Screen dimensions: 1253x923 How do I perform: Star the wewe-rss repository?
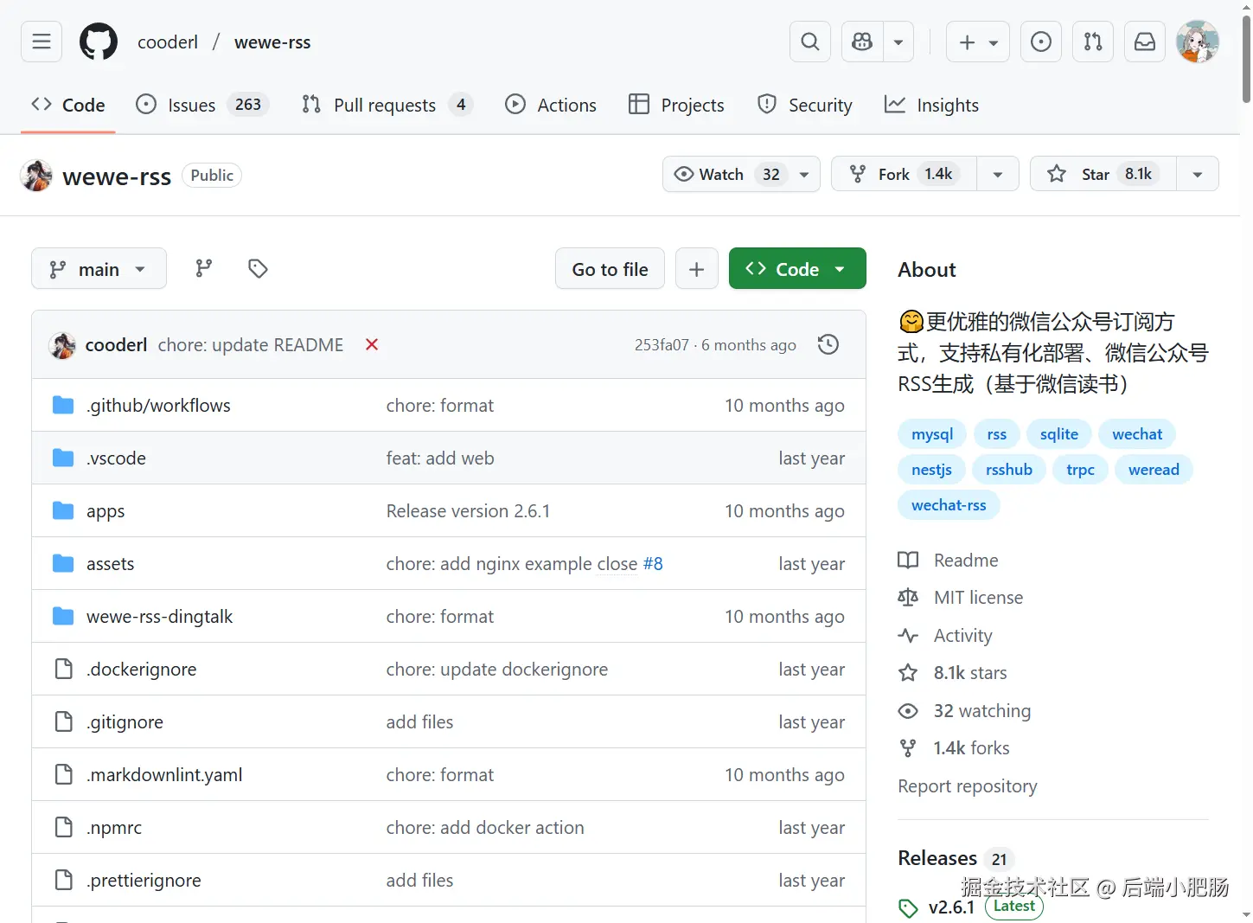[1103, 174]
